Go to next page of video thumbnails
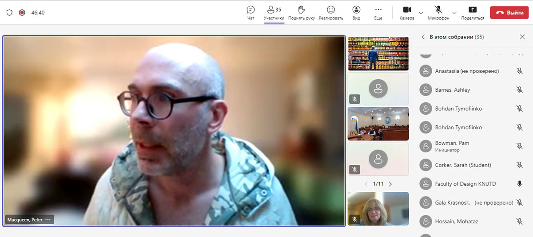The width and height of the screenshot is (533, 237). 390,184
